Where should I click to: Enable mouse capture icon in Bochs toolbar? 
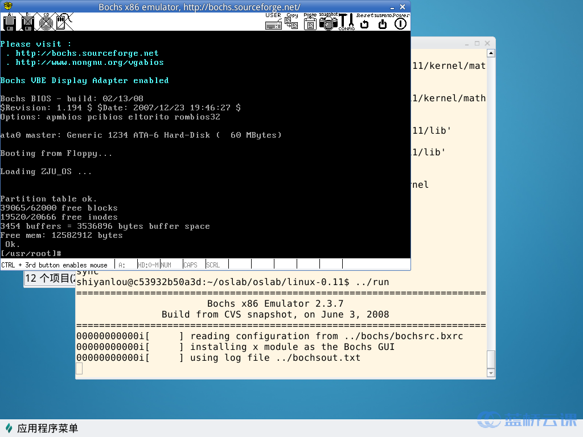64,22
